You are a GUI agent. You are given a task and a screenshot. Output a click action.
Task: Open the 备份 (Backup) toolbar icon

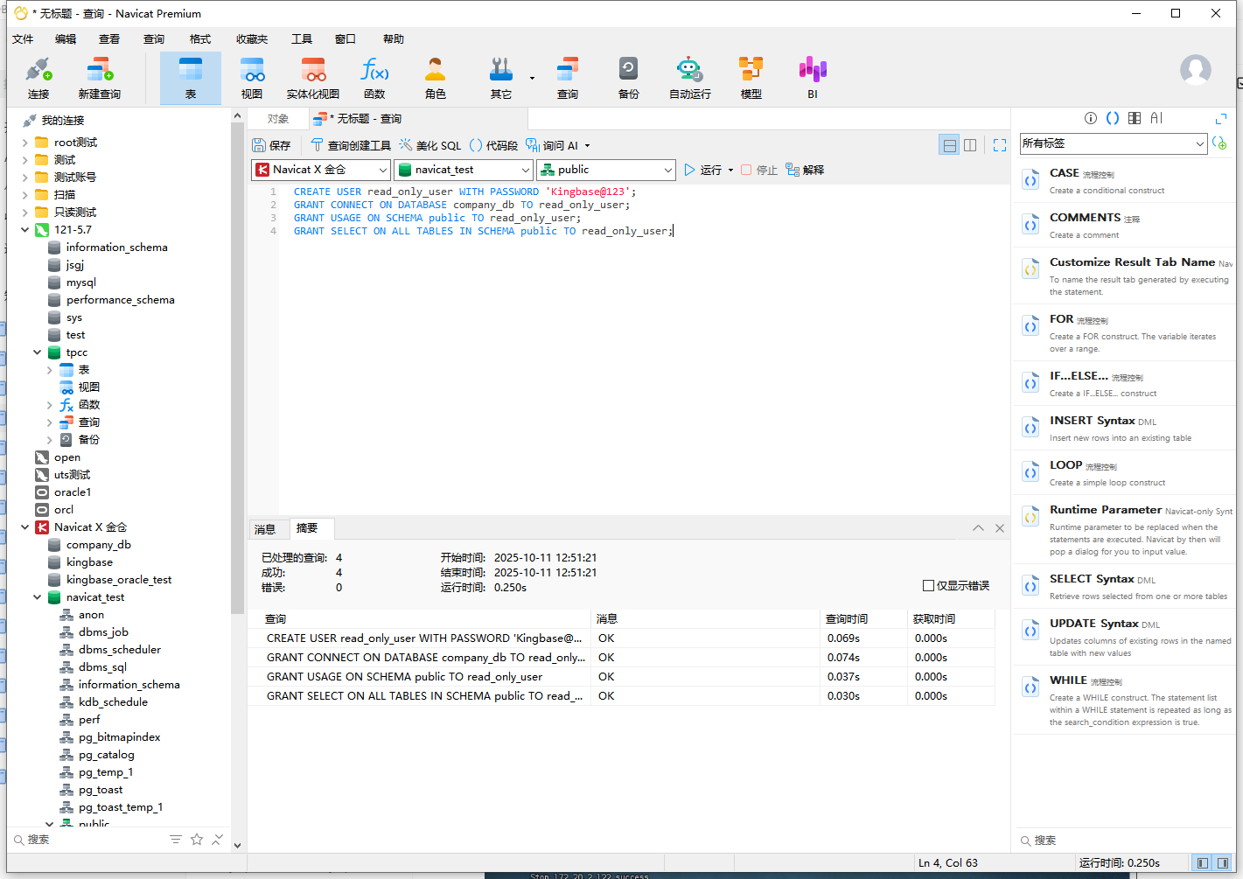(629, 78)
